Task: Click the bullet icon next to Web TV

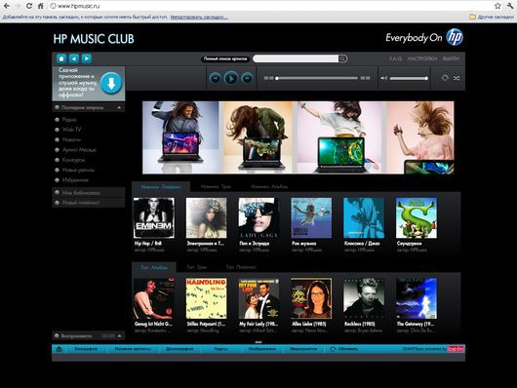Action: [x=57, y=130]
